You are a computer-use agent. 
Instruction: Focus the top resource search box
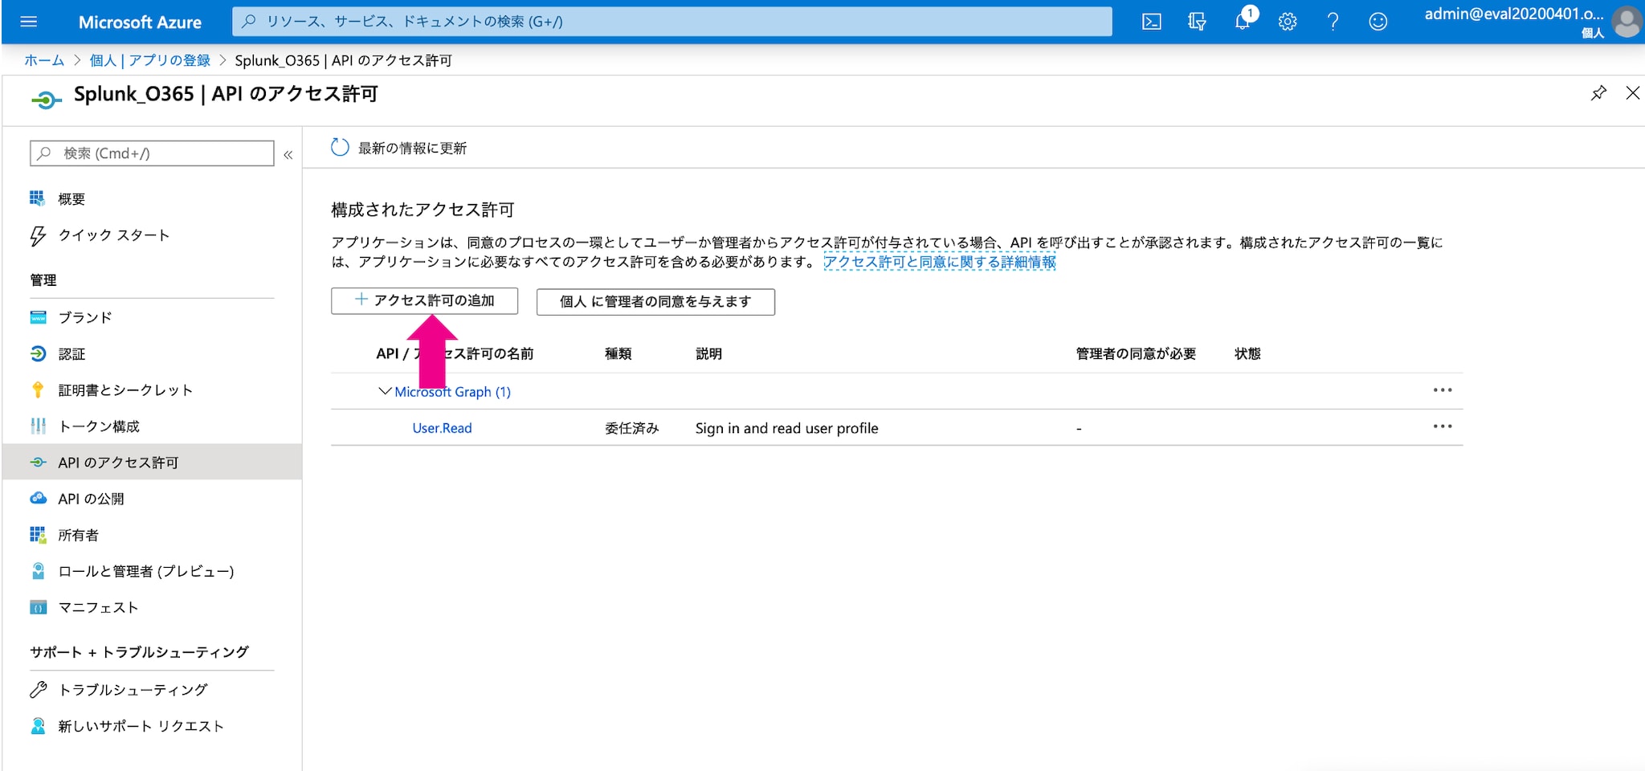[672, 22]
